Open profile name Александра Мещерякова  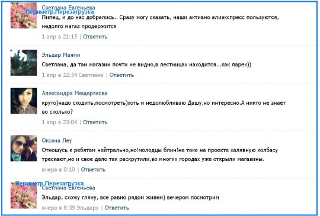[x=75, y=93]
